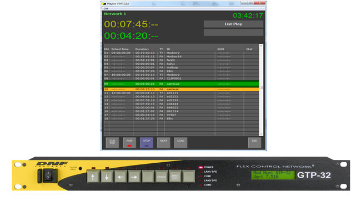The height and width of the screenshot is (207, 361).
Task: Push the down arrow key on GTP-32
Action: (107, 177)
